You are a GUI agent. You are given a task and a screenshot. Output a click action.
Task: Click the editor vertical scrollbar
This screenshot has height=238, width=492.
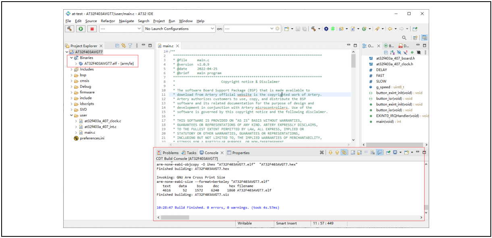353,61
